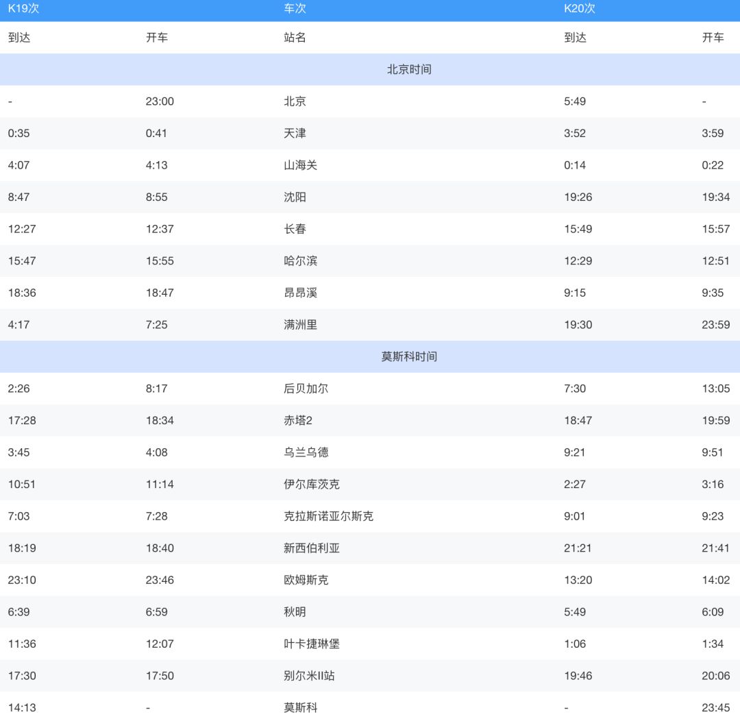
Task: Select the 莫斯科时间 section header
Action: pos(409,356)
